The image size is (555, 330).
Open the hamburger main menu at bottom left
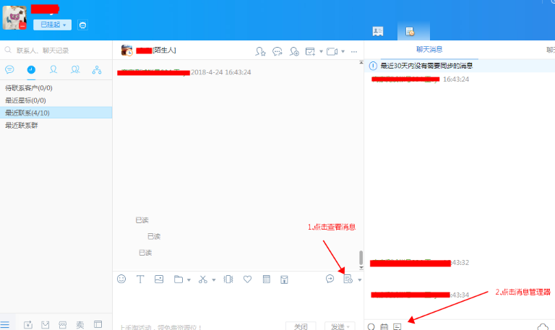point(5,324)
